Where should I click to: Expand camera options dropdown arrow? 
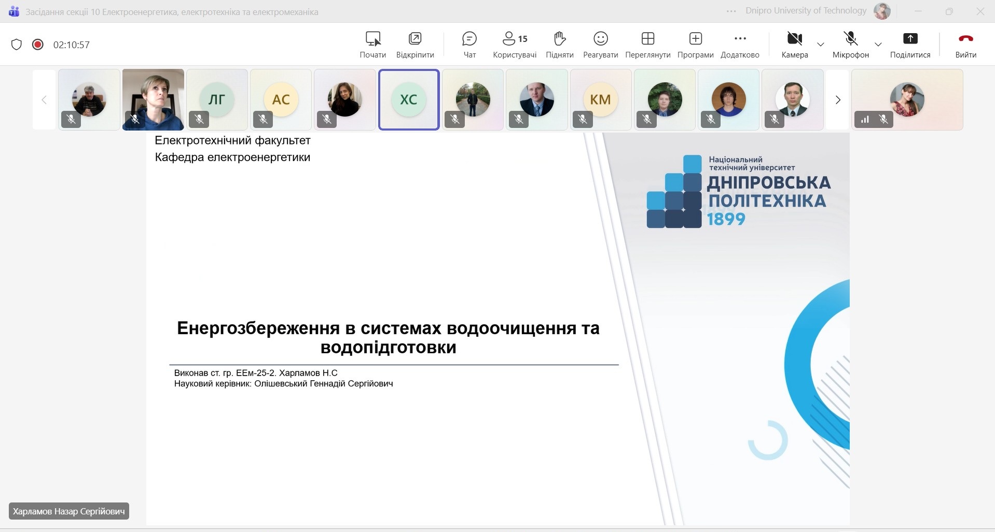[x=821, y=45]
